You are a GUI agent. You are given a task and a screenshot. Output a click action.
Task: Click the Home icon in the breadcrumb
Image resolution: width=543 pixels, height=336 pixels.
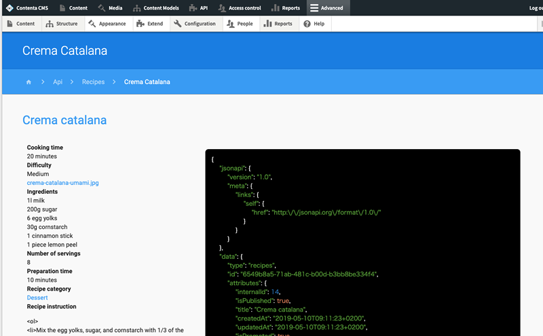[29, 82]
